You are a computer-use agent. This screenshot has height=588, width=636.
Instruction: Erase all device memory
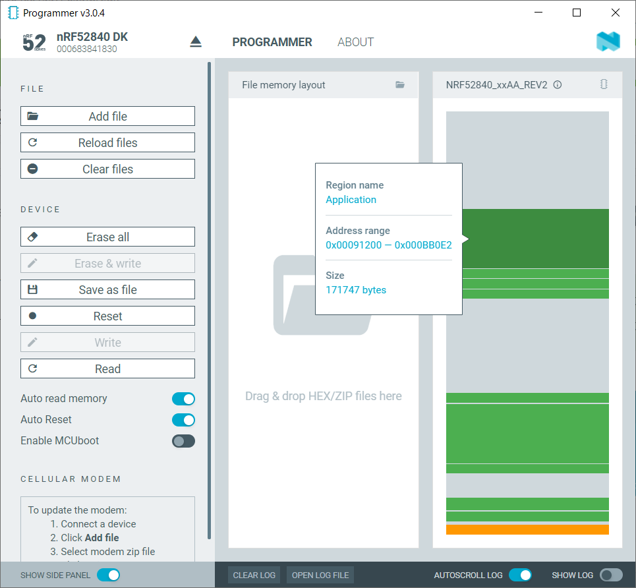[107, 237]
